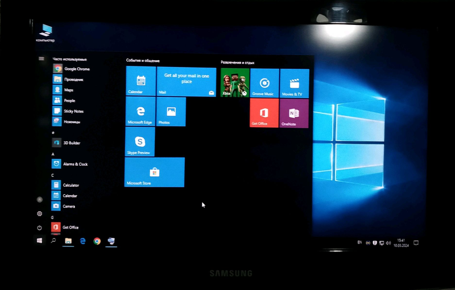The image size is (455, 290).
Task: Open the user account icon in Start
Action: [40, 199]
